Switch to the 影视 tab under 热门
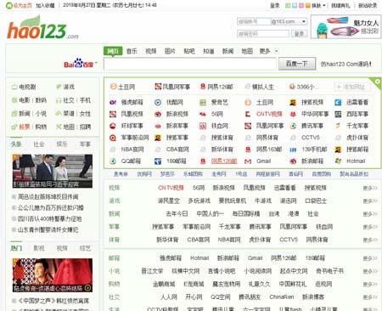Viewport: 382px width, 311px height. pos(39,248)
